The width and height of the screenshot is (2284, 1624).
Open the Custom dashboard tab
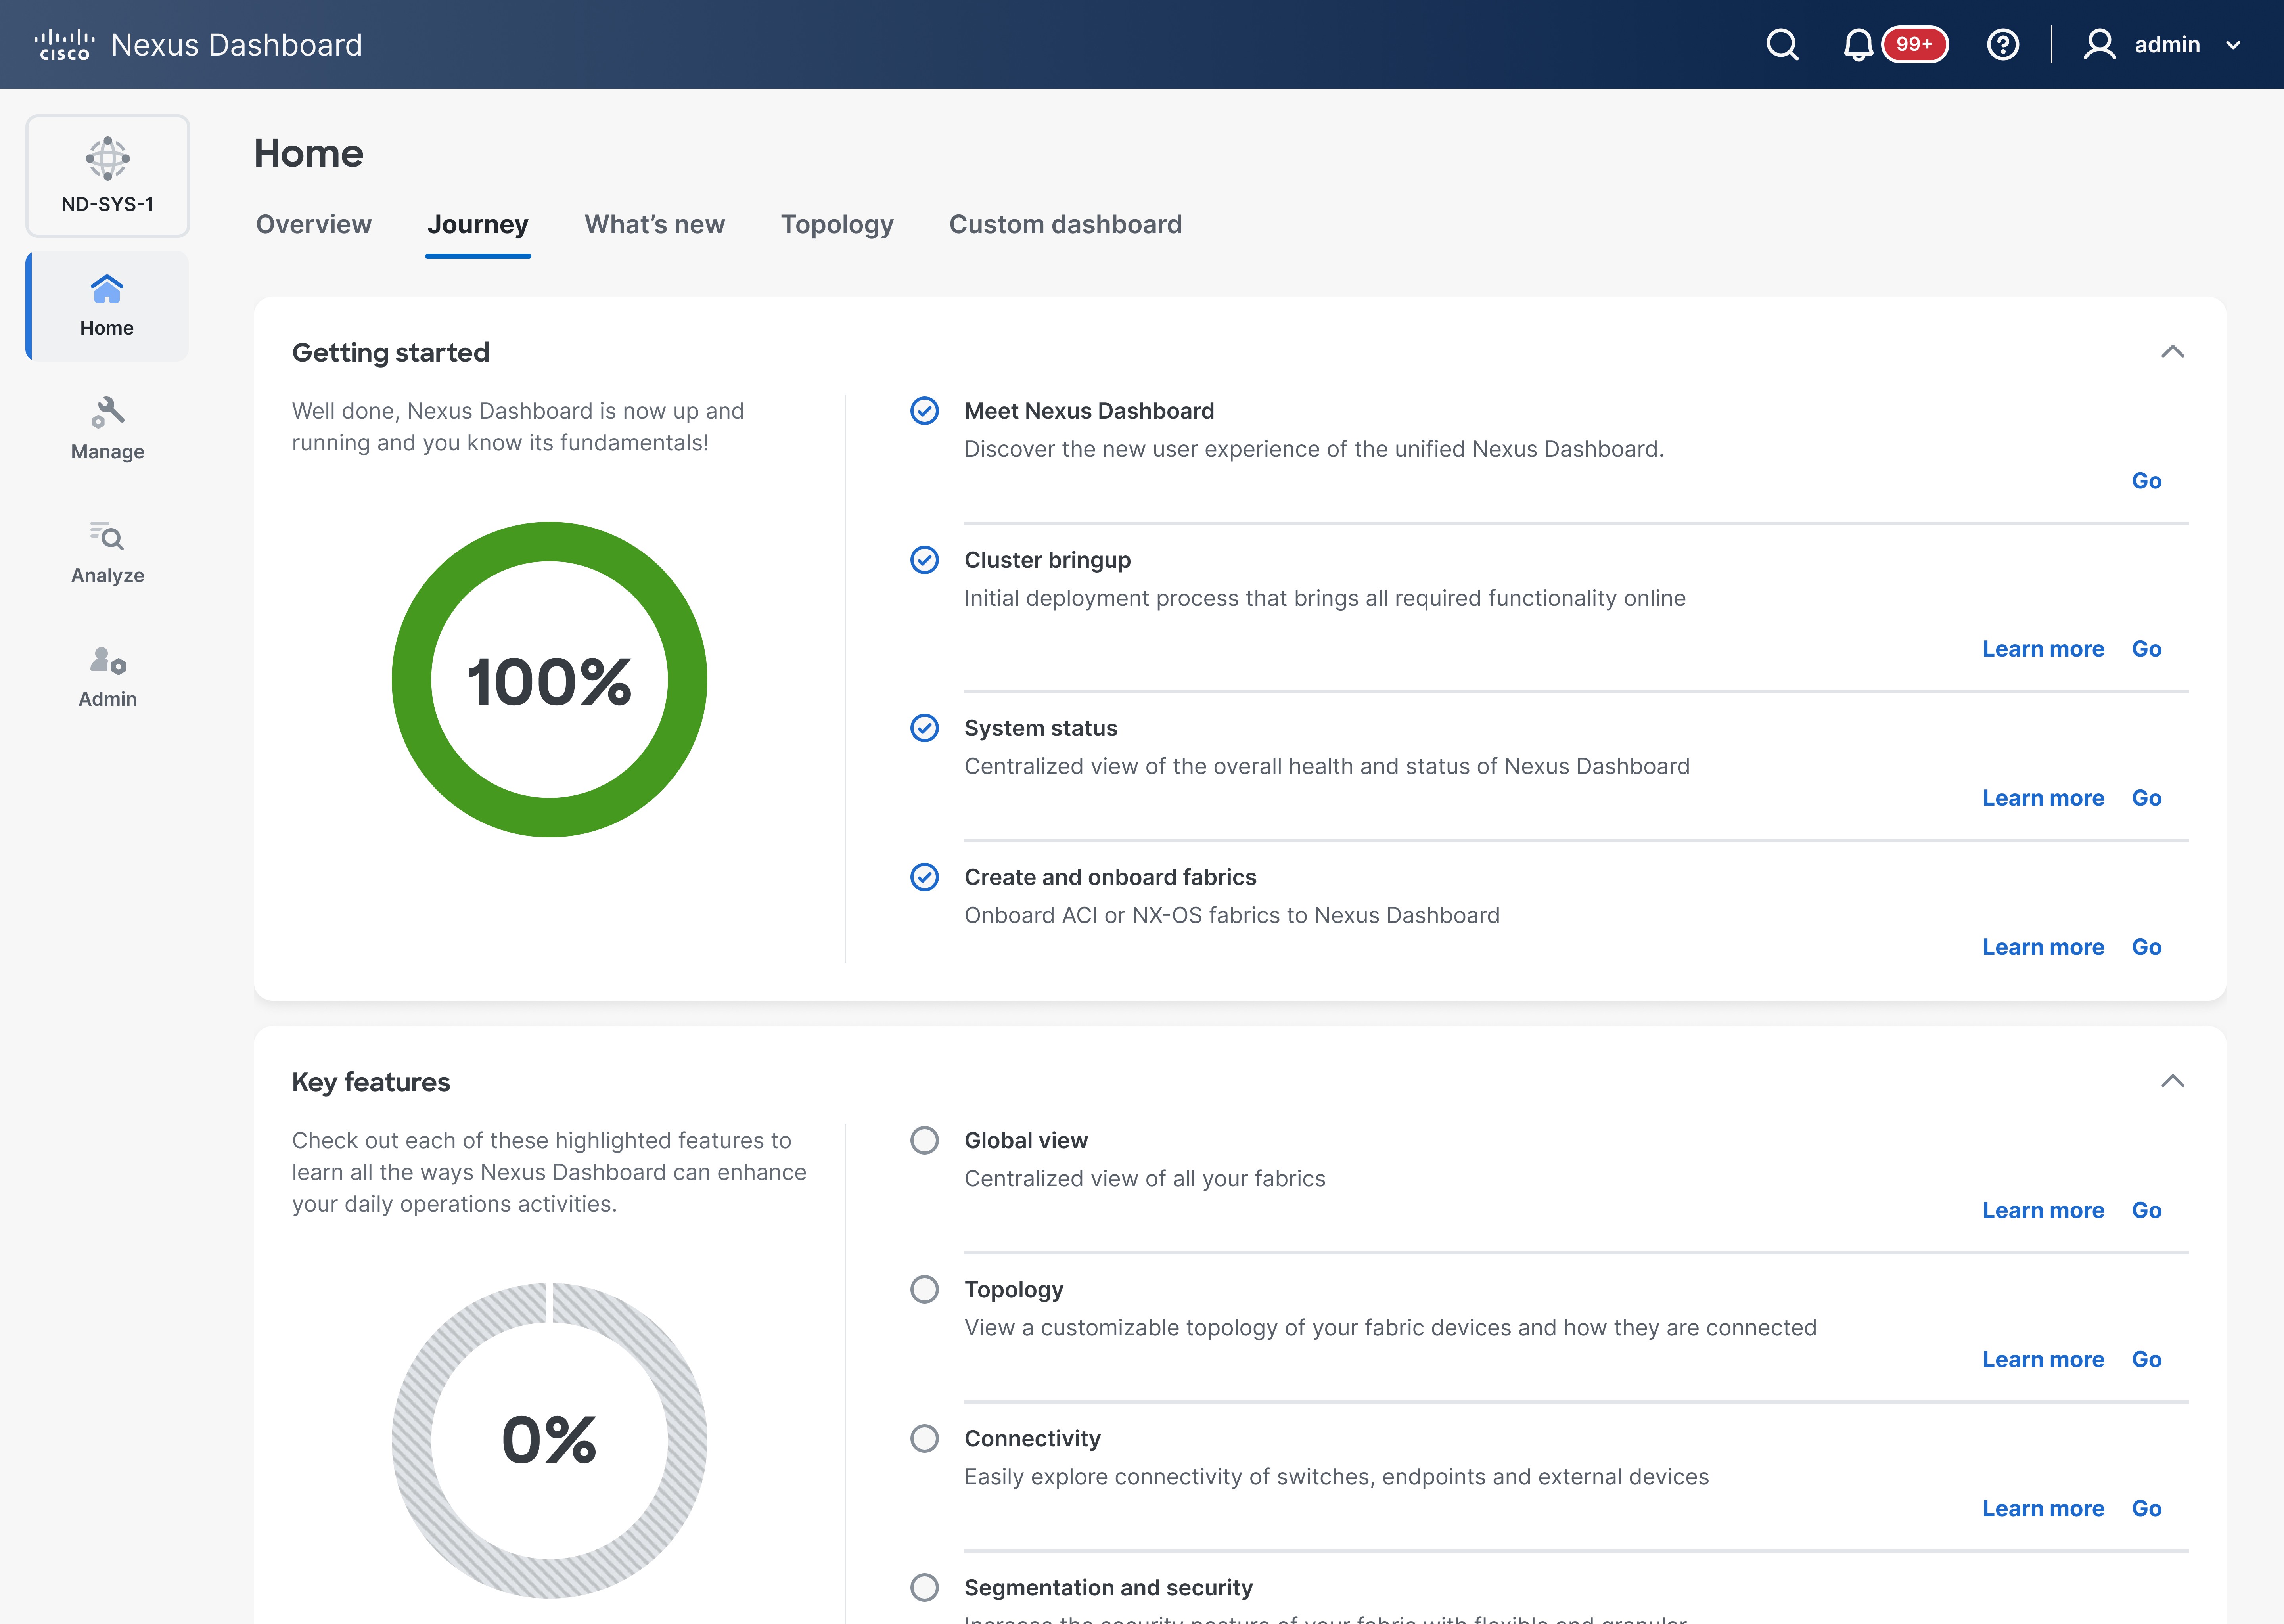1065,224
